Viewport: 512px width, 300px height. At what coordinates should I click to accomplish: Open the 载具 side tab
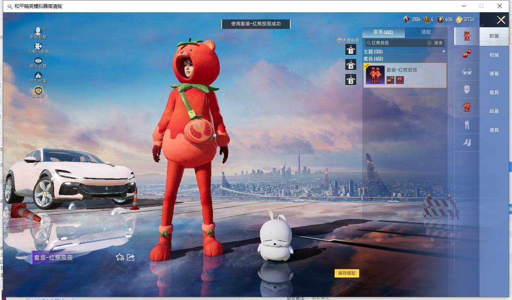point(494,92)
